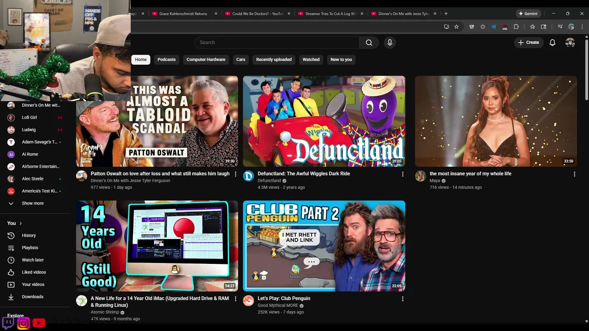This screenshot has height=331, width=589.
Task: Open 14 Years Old iMac thumbnail
Action: 157,246
